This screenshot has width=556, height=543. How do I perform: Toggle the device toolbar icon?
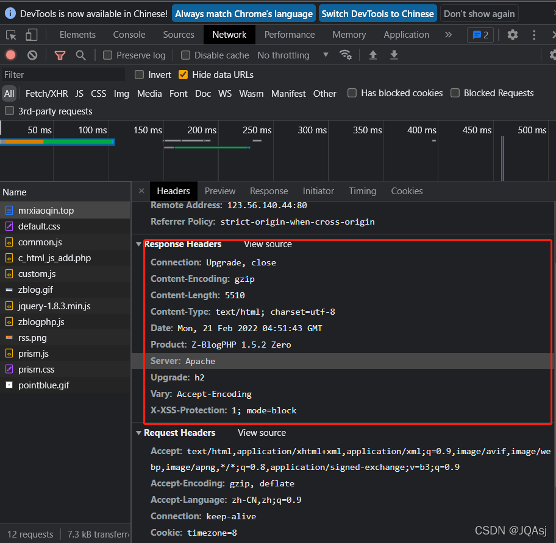point(31,35)
